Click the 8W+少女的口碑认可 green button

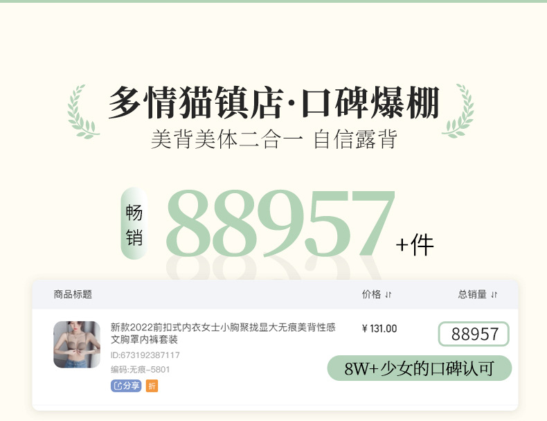(420, 368)
